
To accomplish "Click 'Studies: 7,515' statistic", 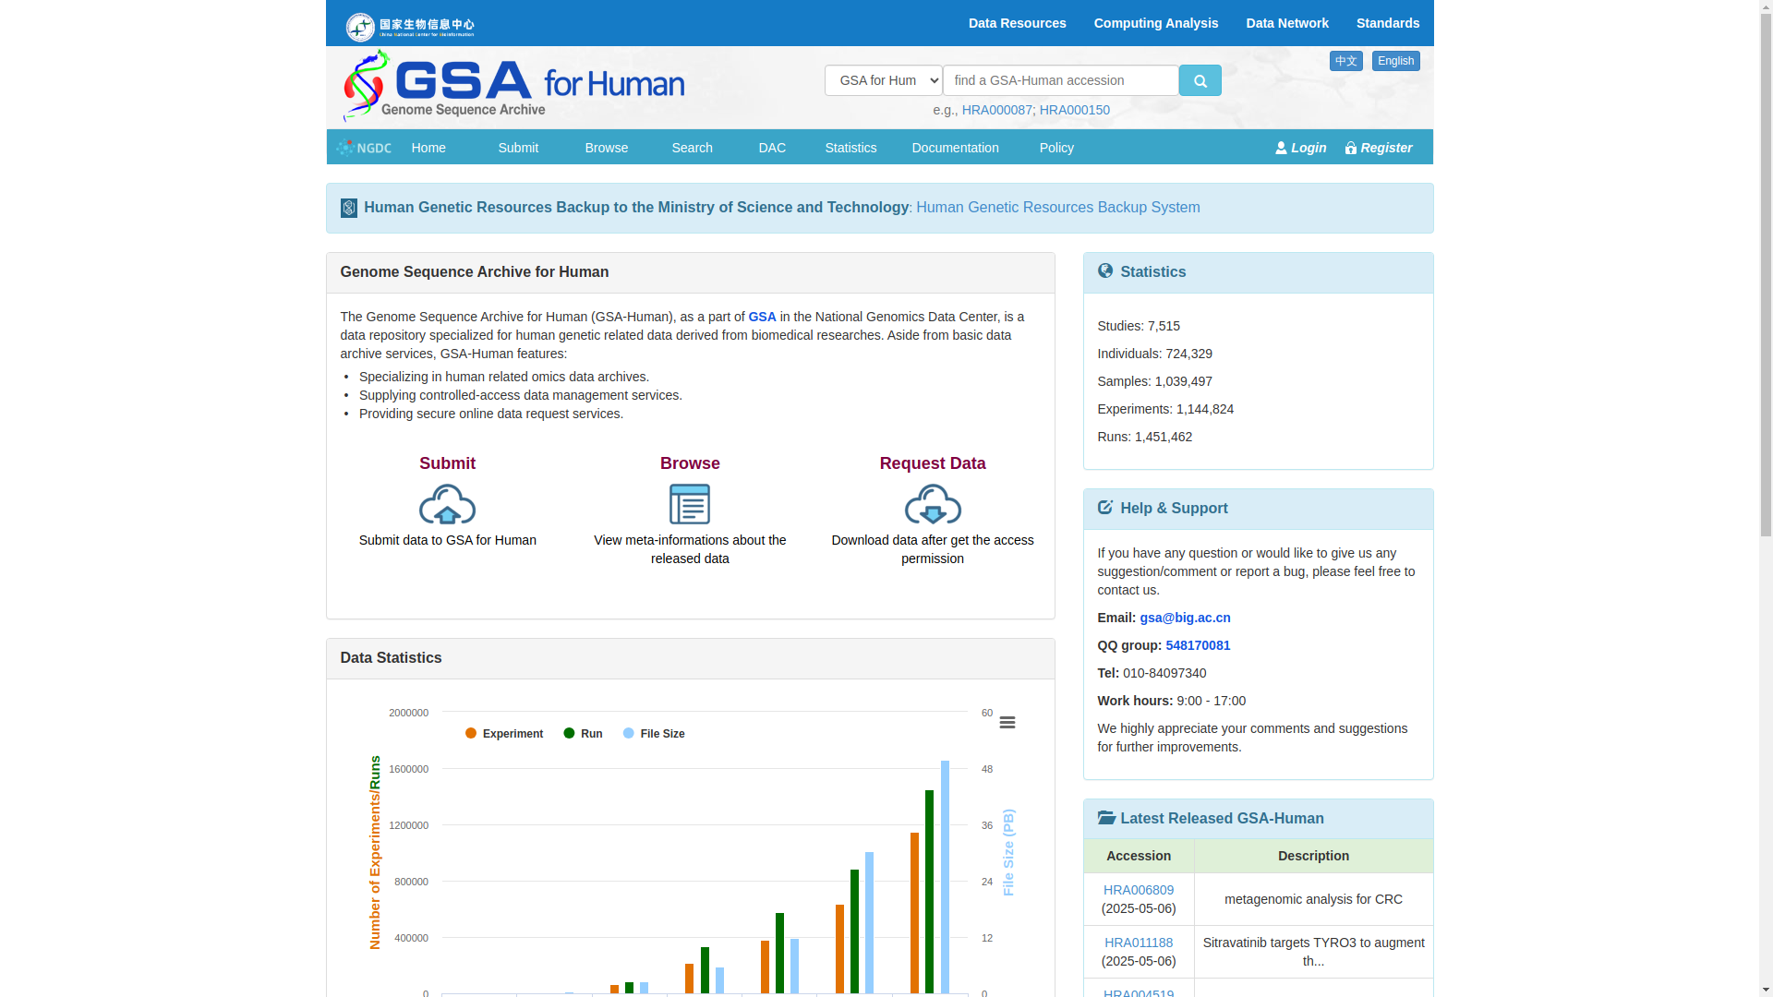I will [x=1139, y=326].
